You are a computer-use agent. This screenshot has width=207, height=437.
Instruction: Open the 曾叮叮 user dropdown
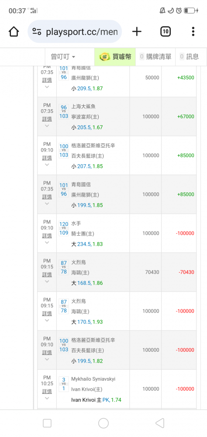pyautogui.click(x=63, y=57)
